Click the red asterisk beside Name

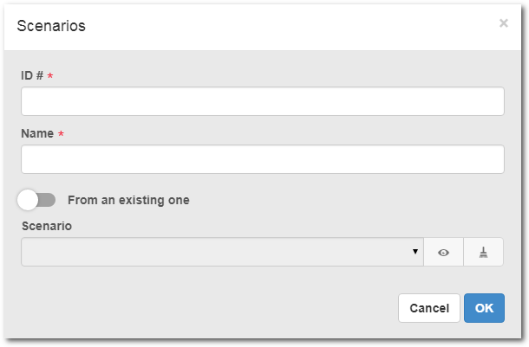pos(61,134)
